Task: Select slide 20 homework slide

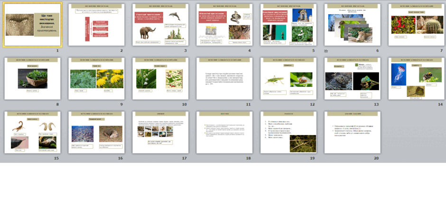Action: click(353, 132)
